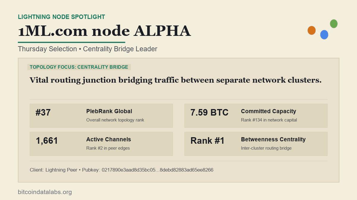
Task: Click the Client: Lightning Peer label
Action: pos(54,170)
